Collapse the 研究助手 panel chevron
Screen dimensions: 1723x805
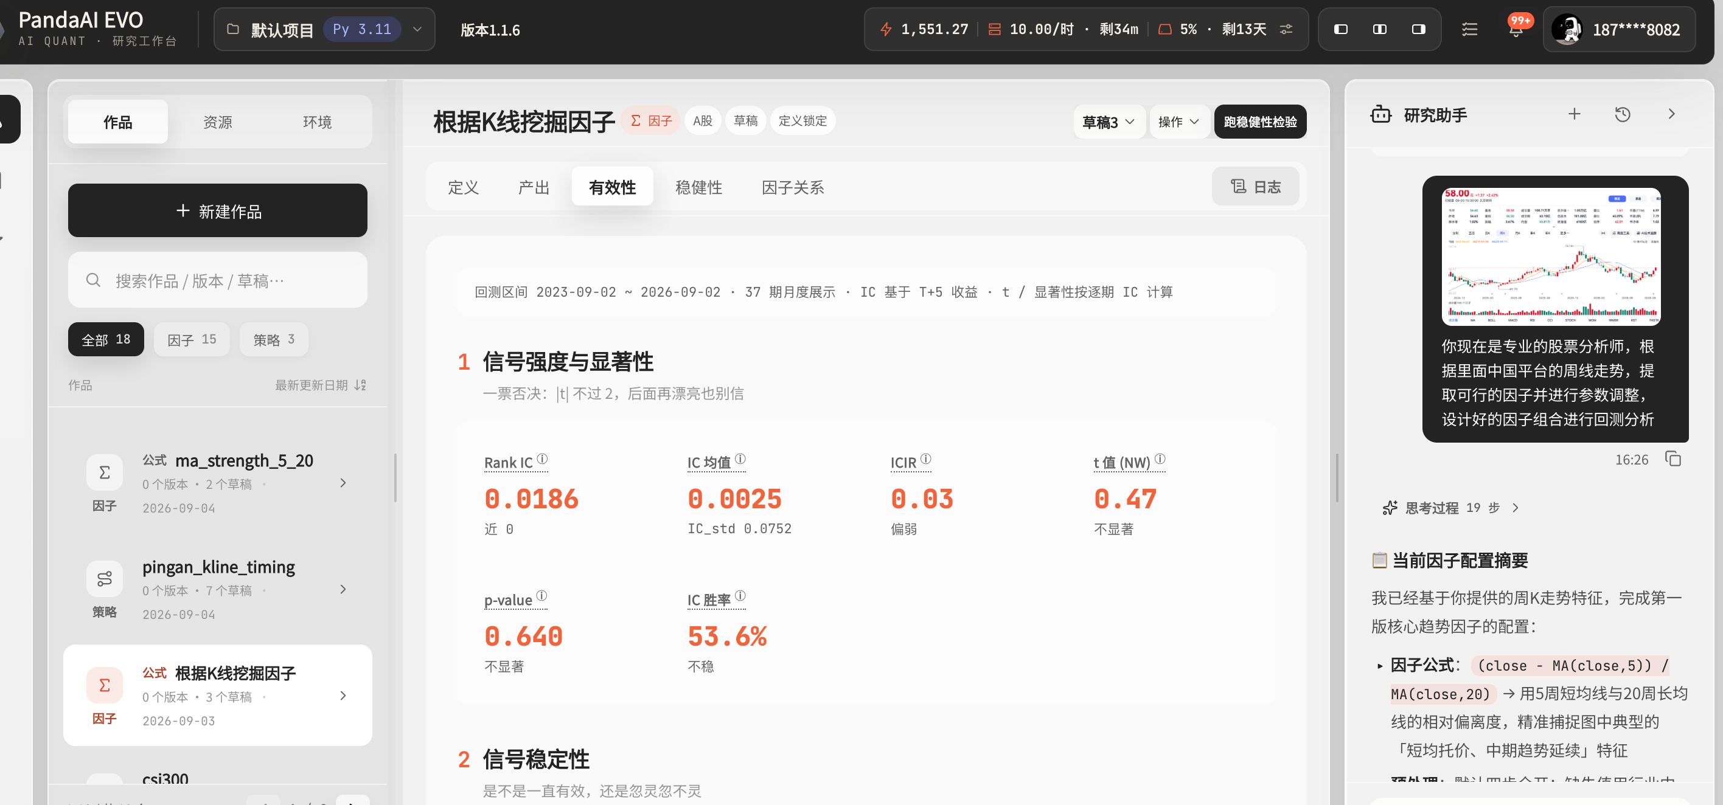coord(1671,114)
